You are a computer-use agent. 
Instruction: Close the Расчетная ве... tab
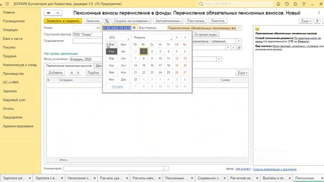click(x=257, y=178)
